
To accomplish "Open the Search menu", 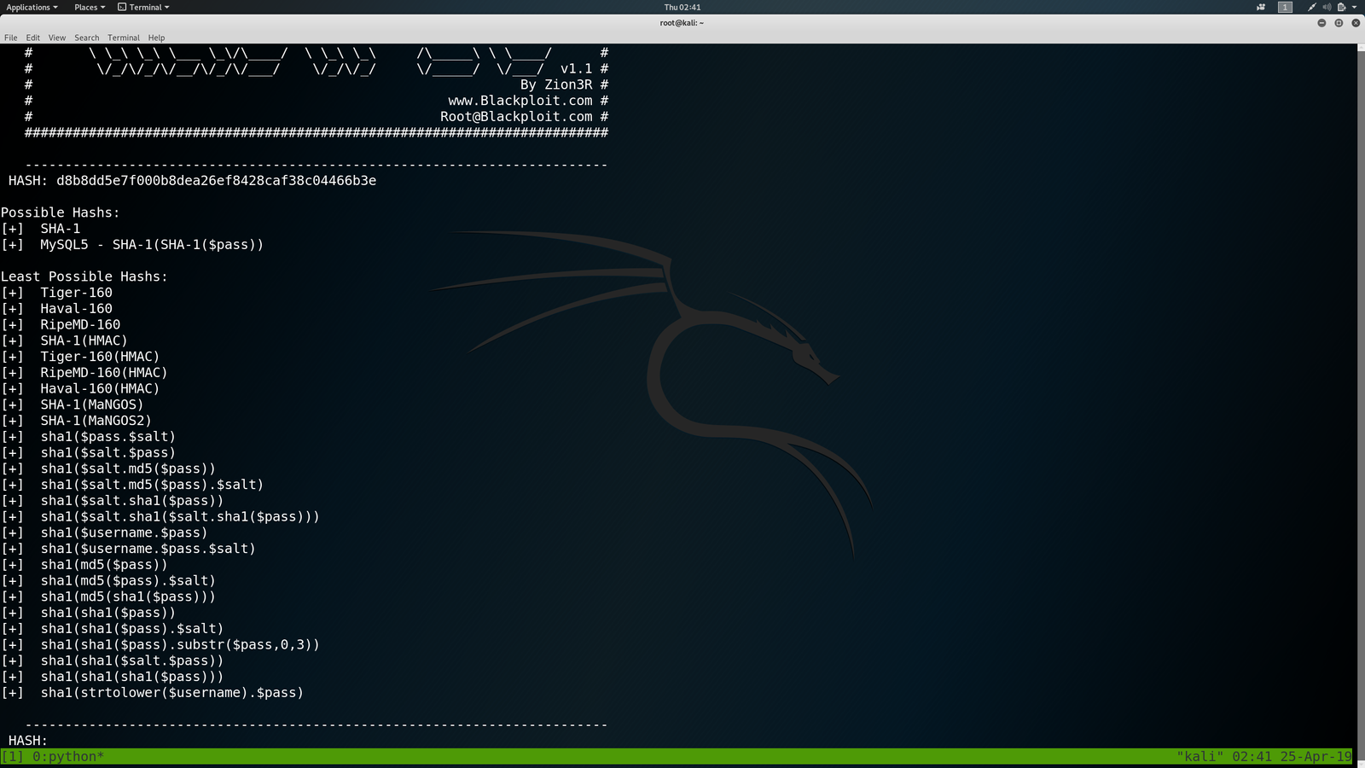I will (86, 38).
